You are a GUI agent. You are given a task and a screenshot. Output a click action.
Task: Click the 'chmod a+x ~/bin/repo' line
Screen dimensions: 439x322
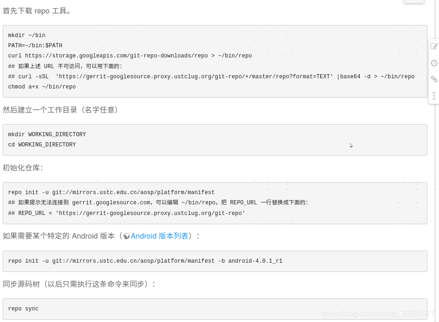(42, 87)
